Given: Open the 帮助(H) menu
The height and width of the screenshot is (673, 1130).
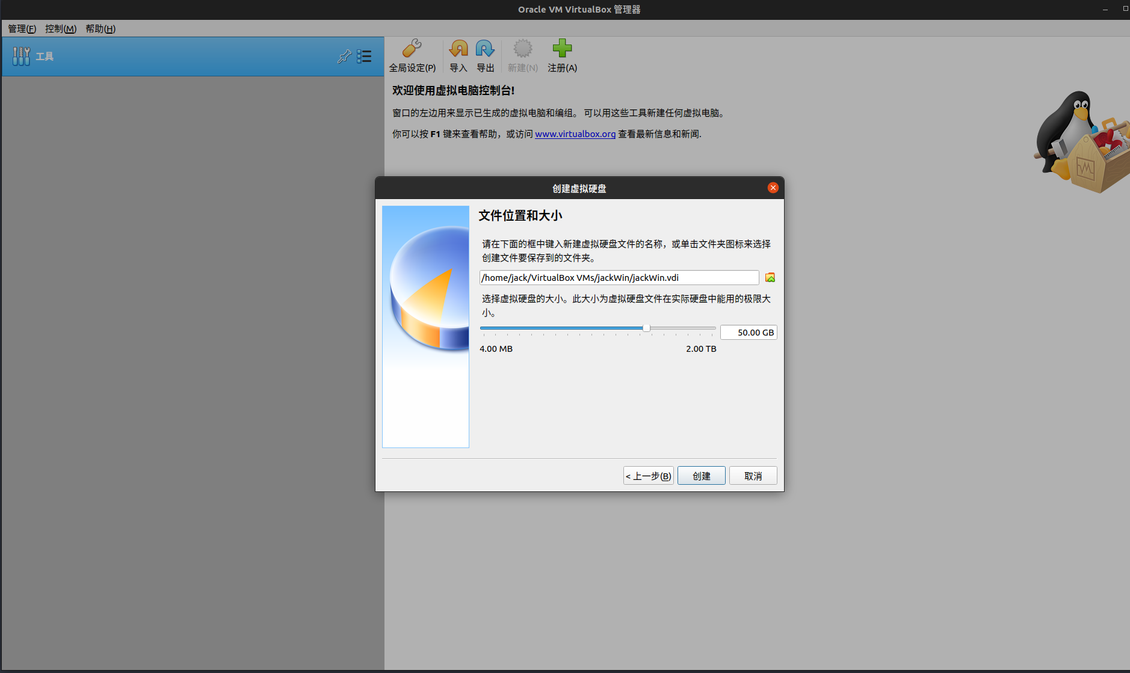Looking at the screenshot, I should 100,29.
